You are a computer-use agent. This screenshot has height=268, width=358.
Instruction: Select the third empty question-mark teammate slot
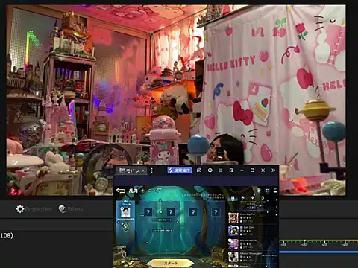193,212
